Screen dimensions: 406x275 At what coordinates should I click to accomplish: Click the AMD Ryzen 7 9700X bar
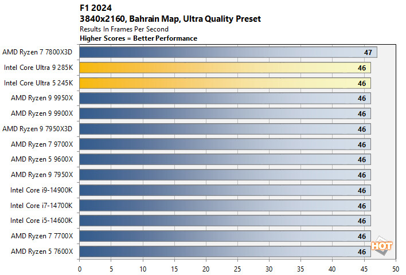coord(225,144)
